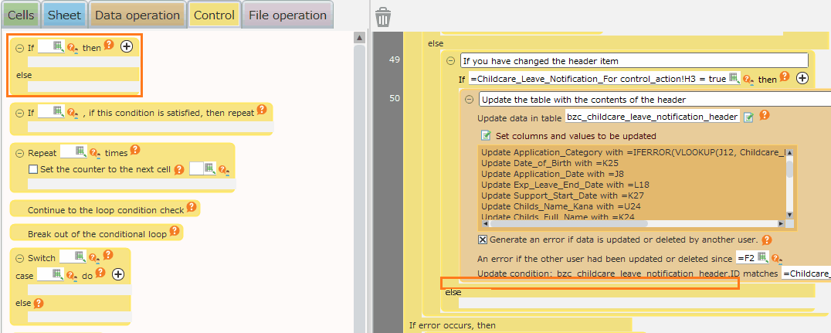The image size is (831, 333).
Task: Click the trash can delete icon
Action: [x=383, y=16]
